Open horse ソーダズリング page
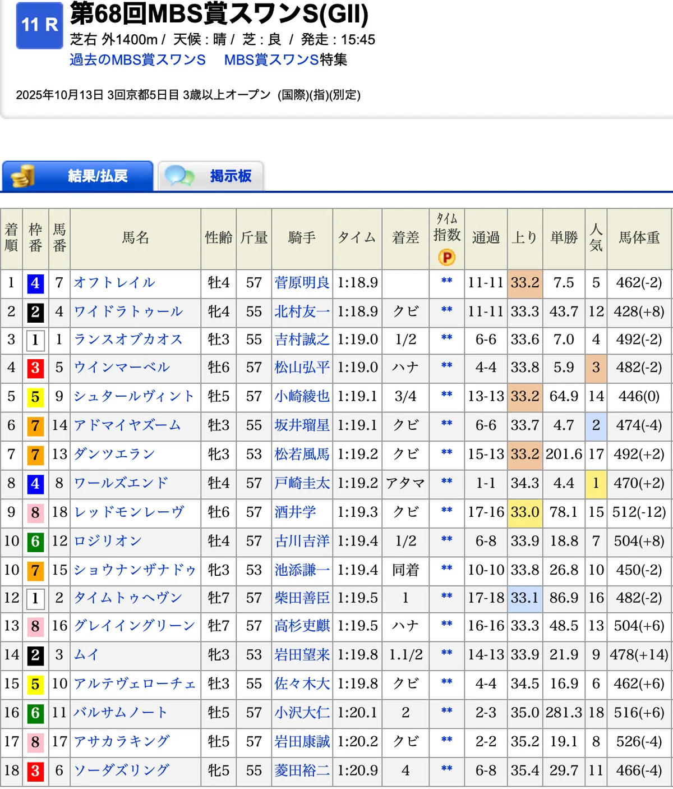 pyautogui.click(x=122, y=771)
